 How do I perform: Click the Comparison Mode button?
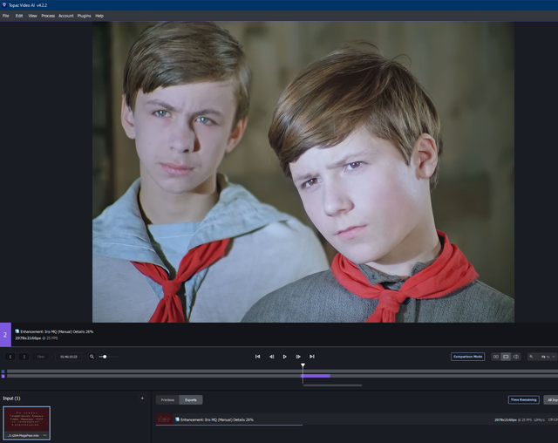[x=467, y=357]
